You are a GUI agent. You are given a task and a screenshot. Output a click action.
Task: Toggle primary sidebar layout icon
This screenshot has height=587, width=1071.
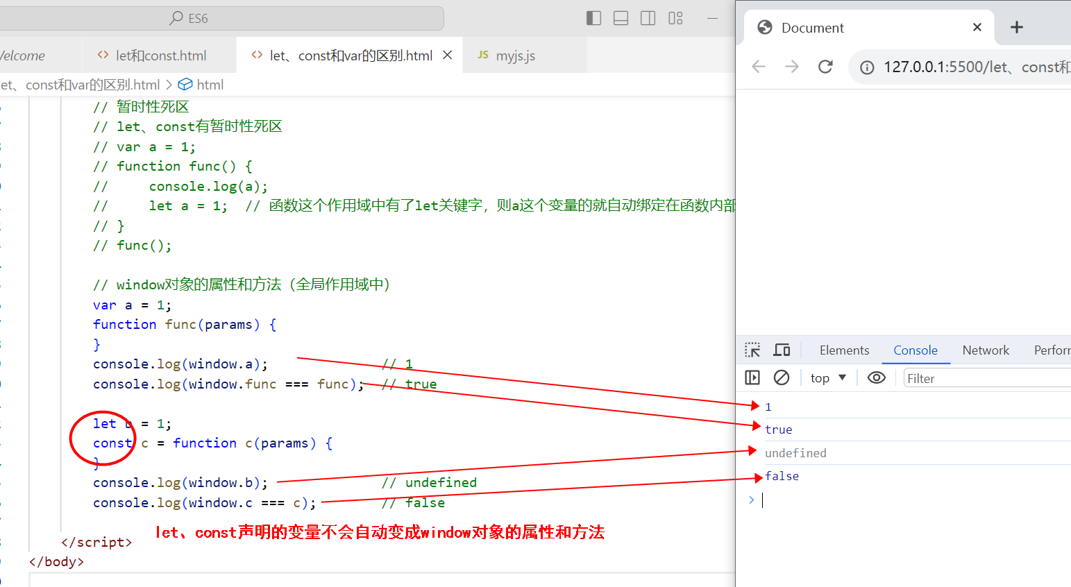click(x=593, y=18)
